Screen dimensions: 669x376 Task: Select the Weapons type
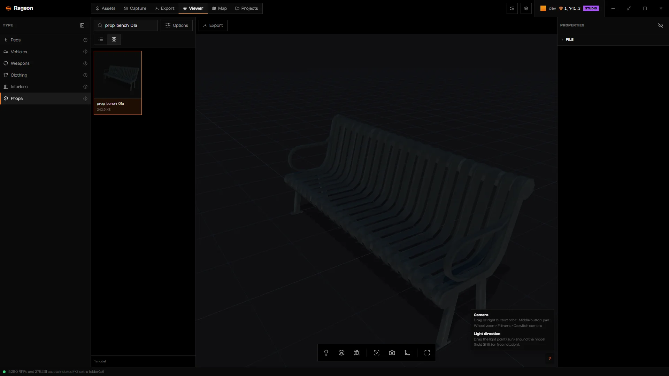45,63
